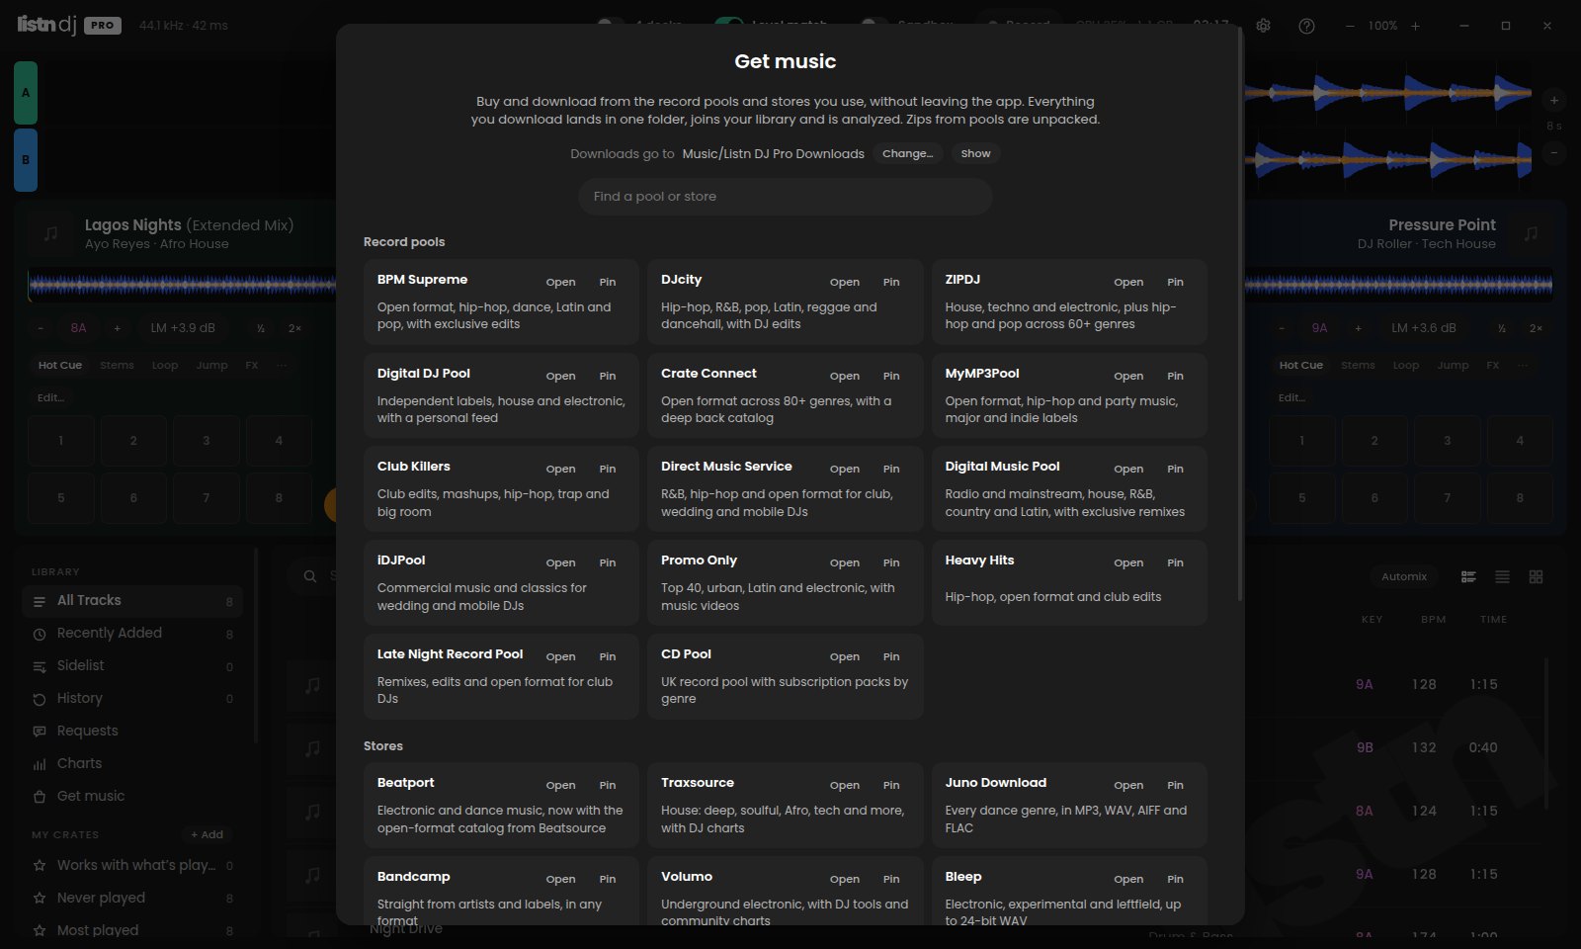Open History in the library sidebar
This screenshot has height=949, width=1581.
point(132,698)
